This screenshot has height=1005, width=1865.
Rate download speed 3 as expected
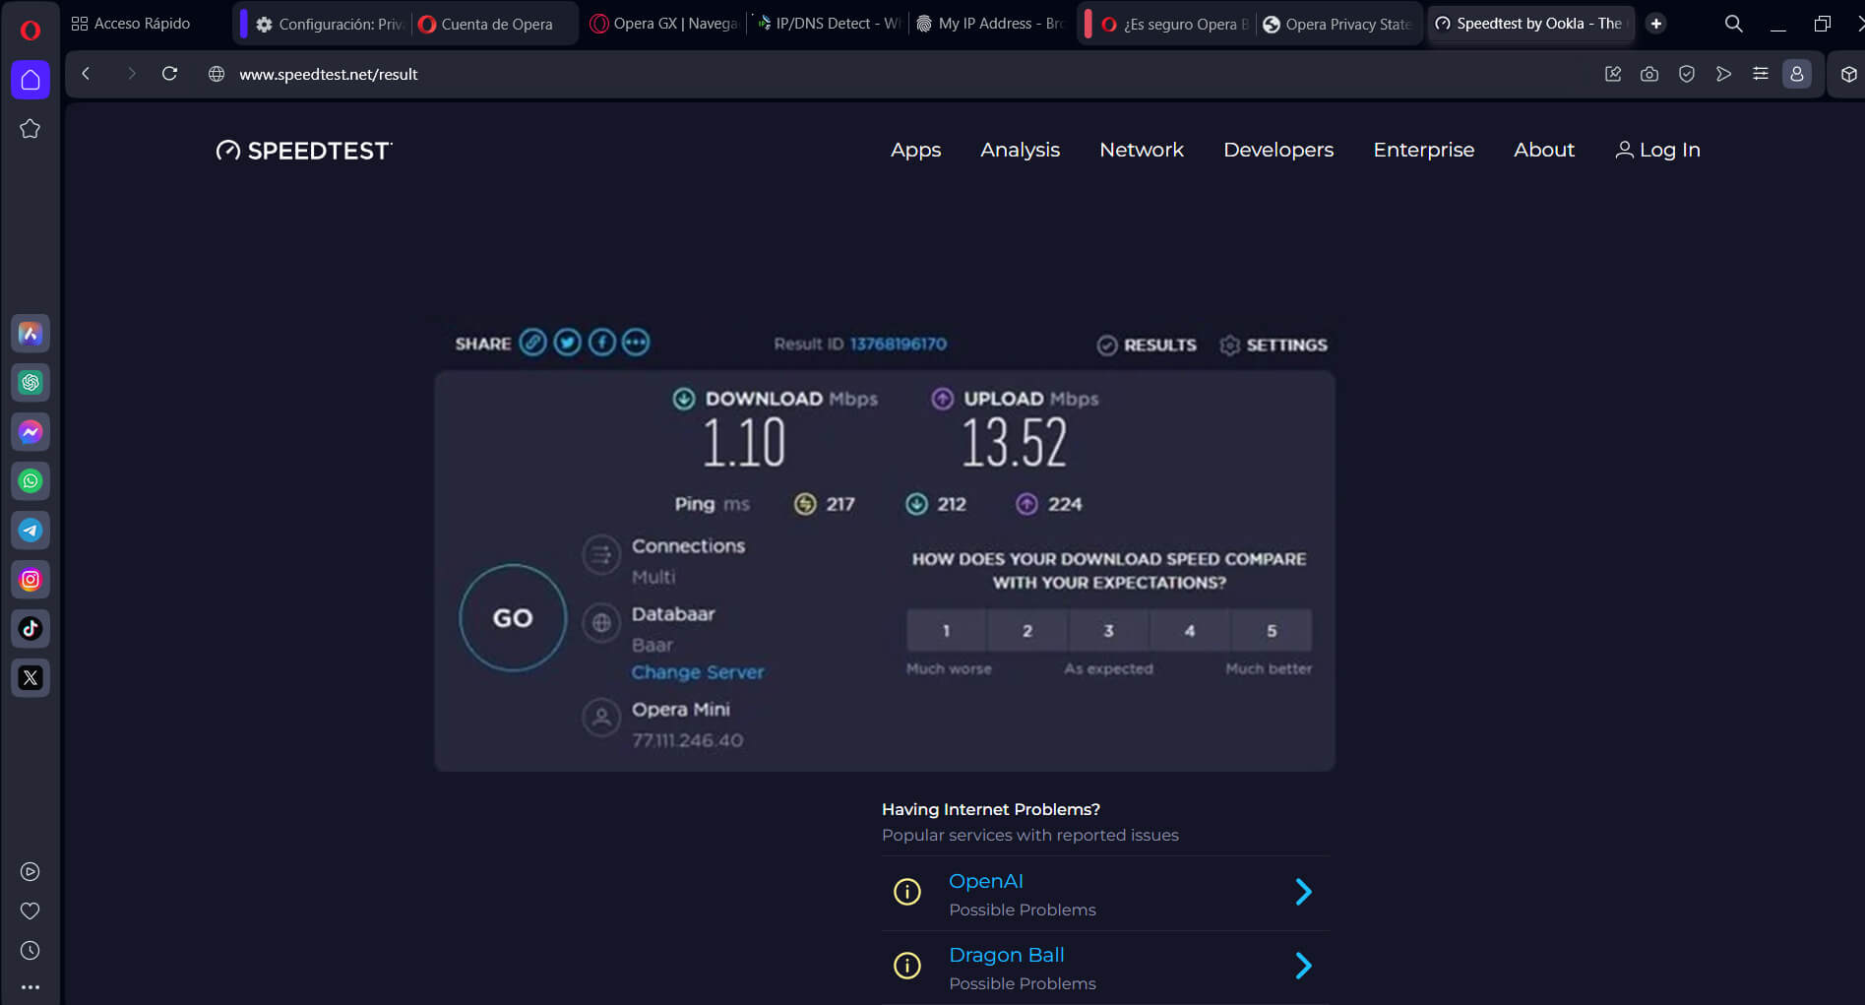click(x=1109, y=630)
